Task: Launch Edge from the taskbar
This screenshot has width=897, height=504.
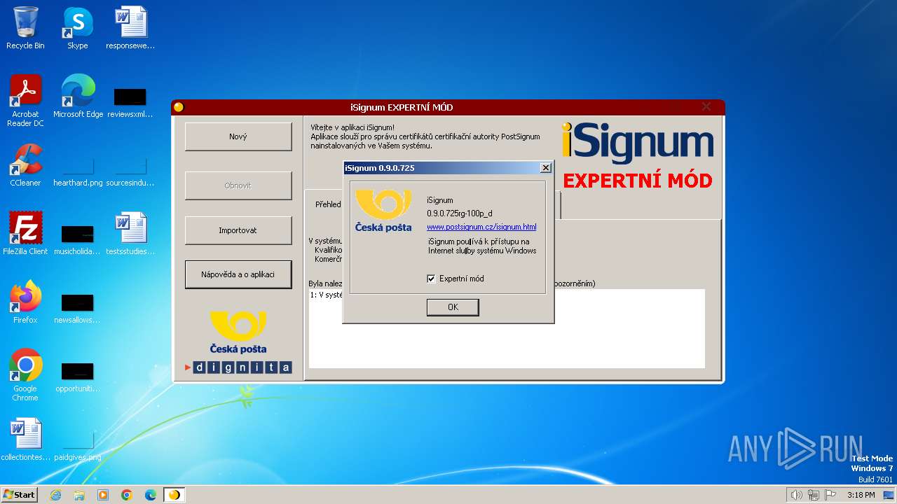Action: [x=151, y=495]
